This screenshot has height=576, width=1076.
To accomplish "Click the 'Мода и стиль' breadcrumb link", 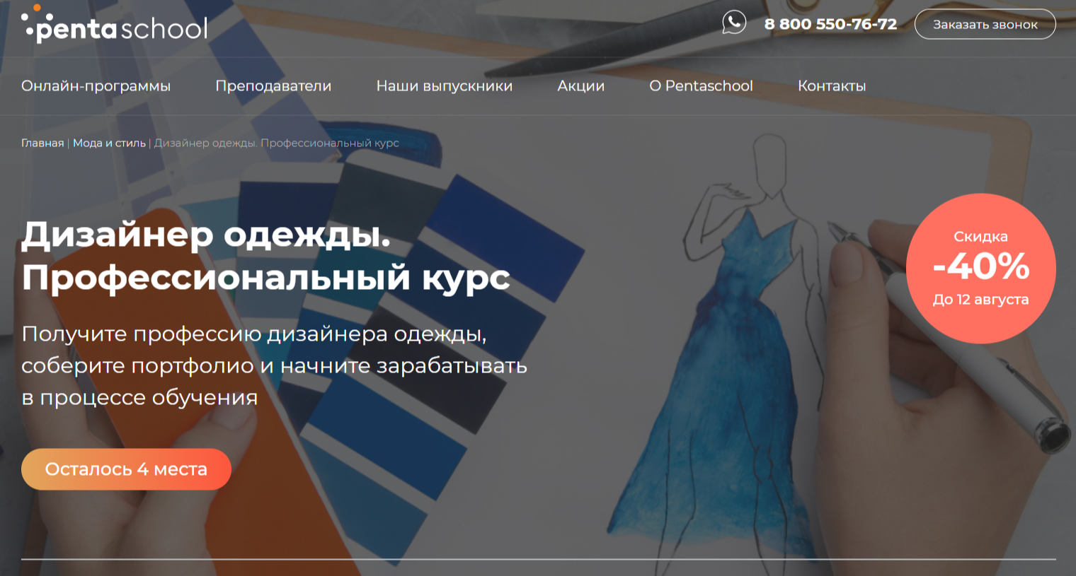I will click(x=109, y=143).
